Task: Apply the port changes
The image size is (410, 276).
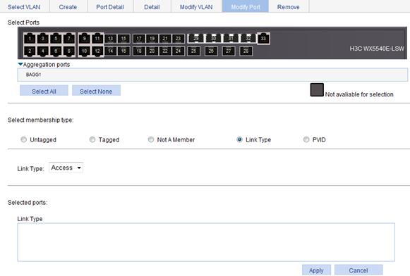Action: (x=316, y=270)
